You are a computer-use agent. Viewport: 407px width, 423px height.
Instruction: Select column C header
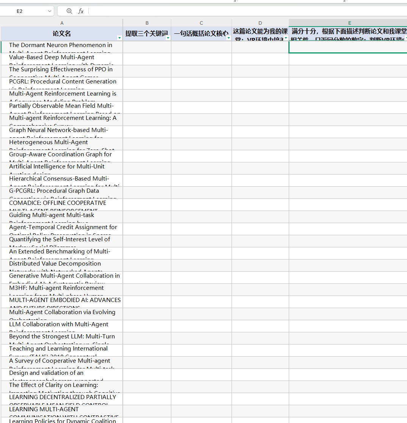pyautogui.click(x=201, y=23)
